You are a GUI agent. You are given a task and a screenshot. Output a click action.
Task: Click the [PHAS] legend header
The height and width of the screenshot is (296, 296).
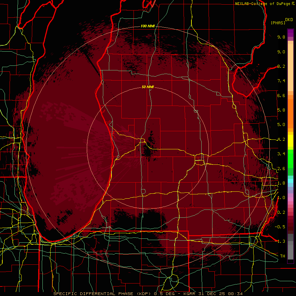(278, 23)
